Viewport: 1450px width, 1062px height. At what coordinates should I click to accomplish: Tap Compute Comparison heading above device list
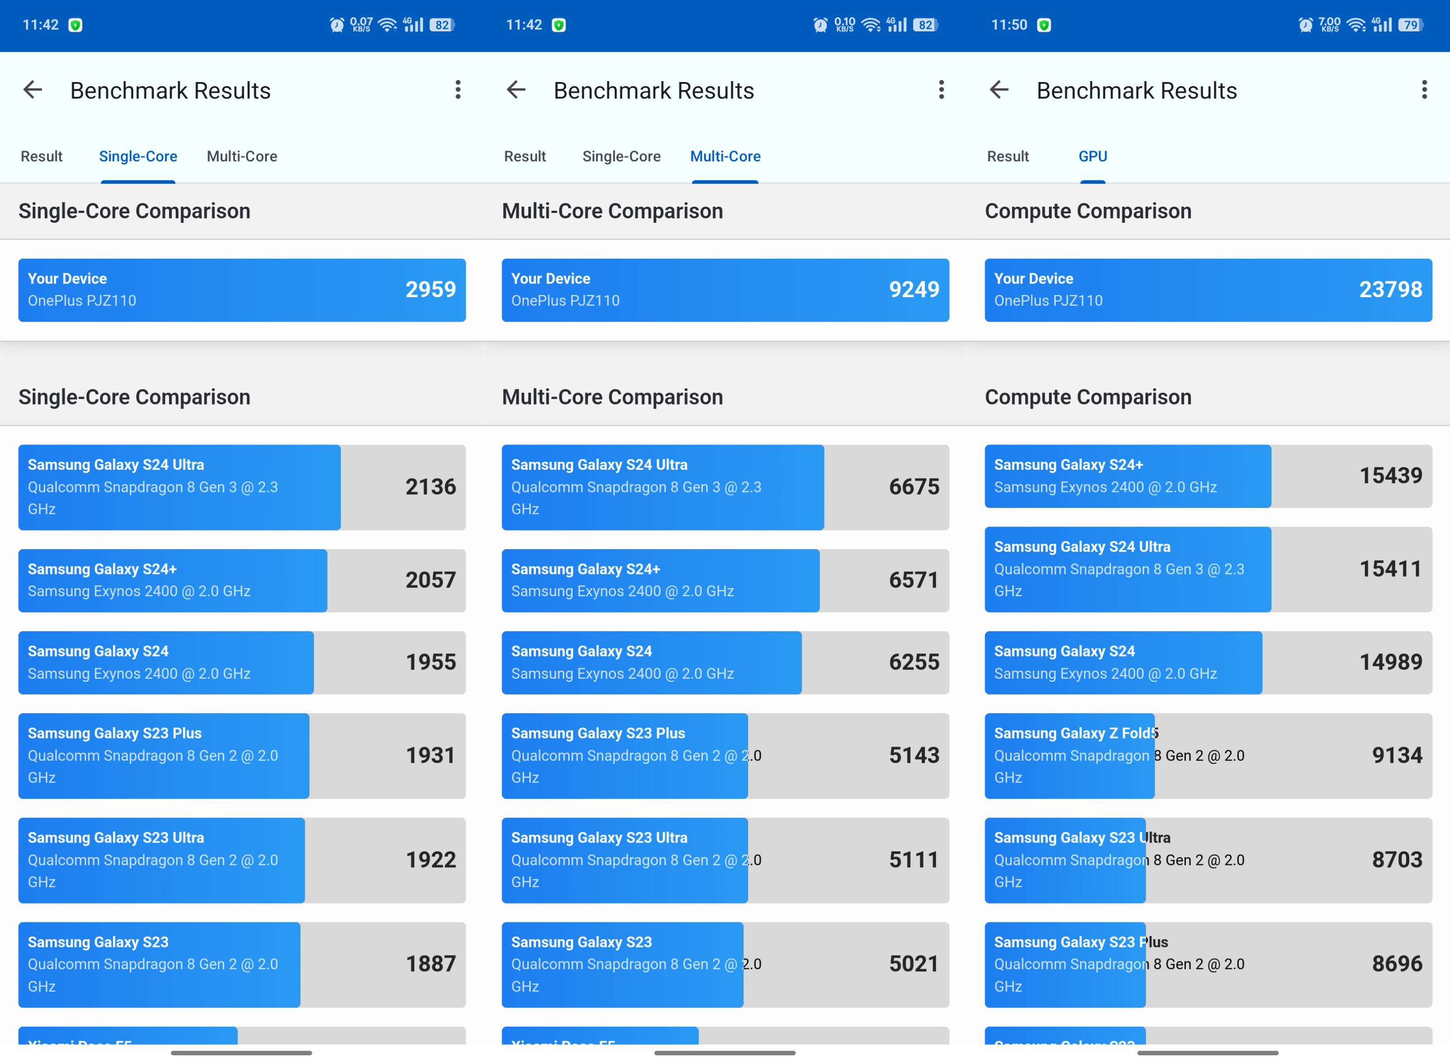[x=1088, y=397]
